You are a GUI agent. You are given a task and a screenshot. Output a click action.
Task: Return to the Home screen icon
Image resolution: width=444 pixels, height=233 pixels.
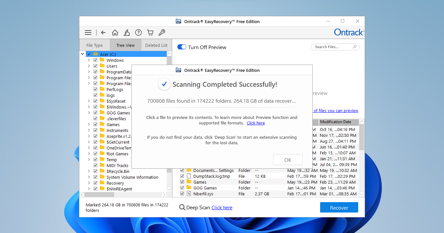(115, 32)
